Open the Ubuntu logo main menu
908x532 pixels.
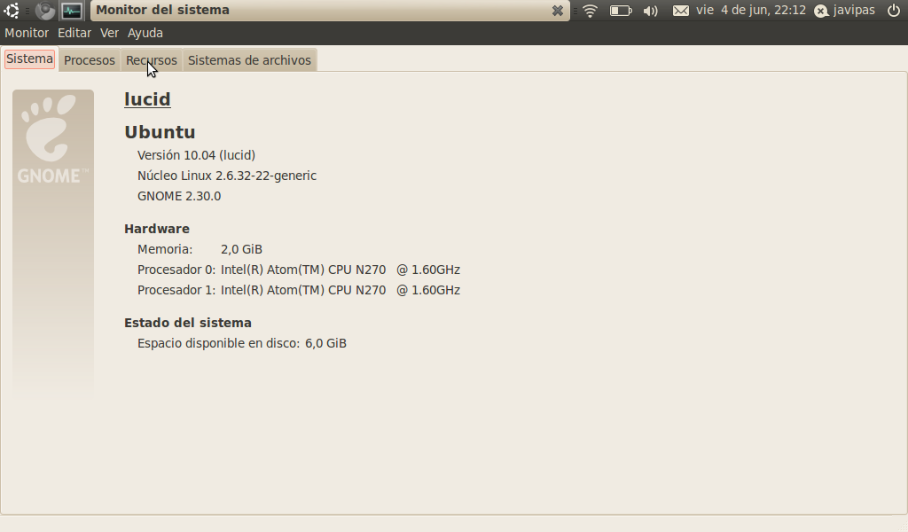[12, 11]
